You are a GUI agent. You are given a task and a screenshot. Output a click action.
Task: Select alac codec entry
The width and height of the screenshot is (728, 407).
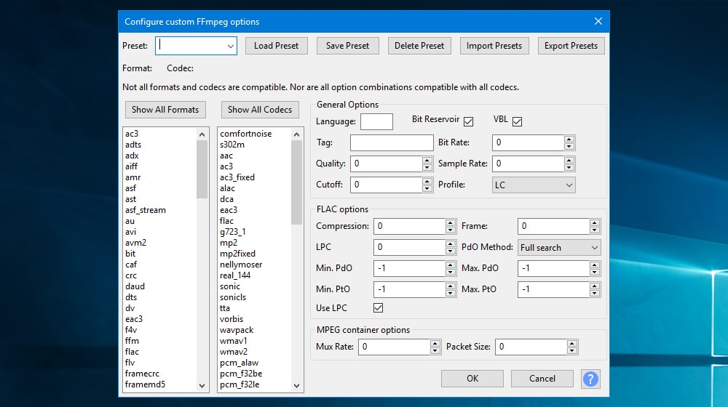pyautogui.click(x=227, y=188)
